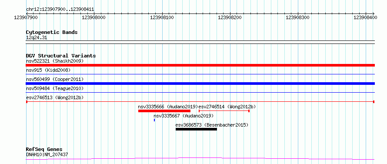This screenshot has height=164, width=387.
Task: Click the chr12:123907900..123908411 region label
Action: coord(60,10)
